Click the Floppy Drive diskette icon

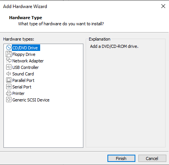(9, 54)
